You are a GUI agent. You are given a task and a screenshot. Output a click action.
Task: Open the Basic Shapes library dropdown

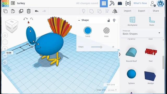(x=142, y=33)
